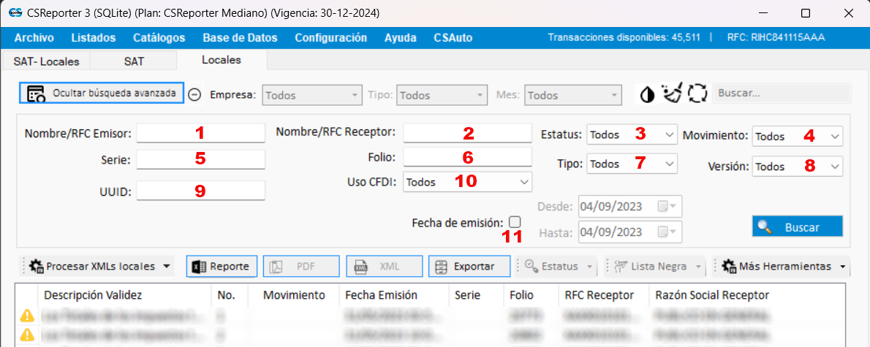
Task: Click the Nombre/RFC Emisor input field
Action: (x=201, y=133)
